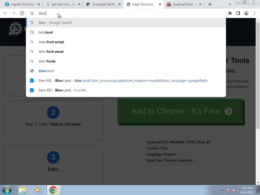Click the 'Enjoy' step label
Image resolution: width=260 pixels, height=195 pixels.
53,169
